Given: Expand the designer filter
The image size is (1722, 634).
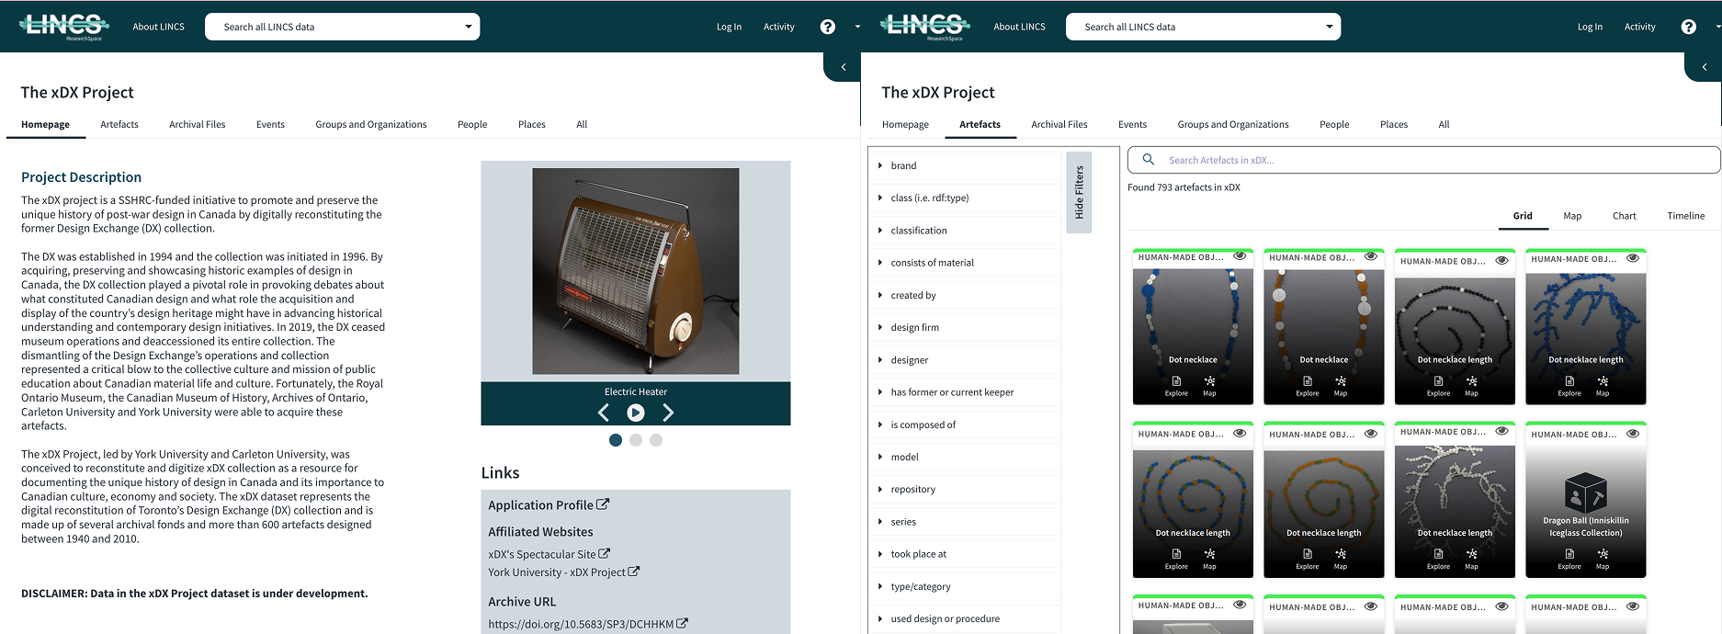Looking at the screenshot, I should click(964, 360).
